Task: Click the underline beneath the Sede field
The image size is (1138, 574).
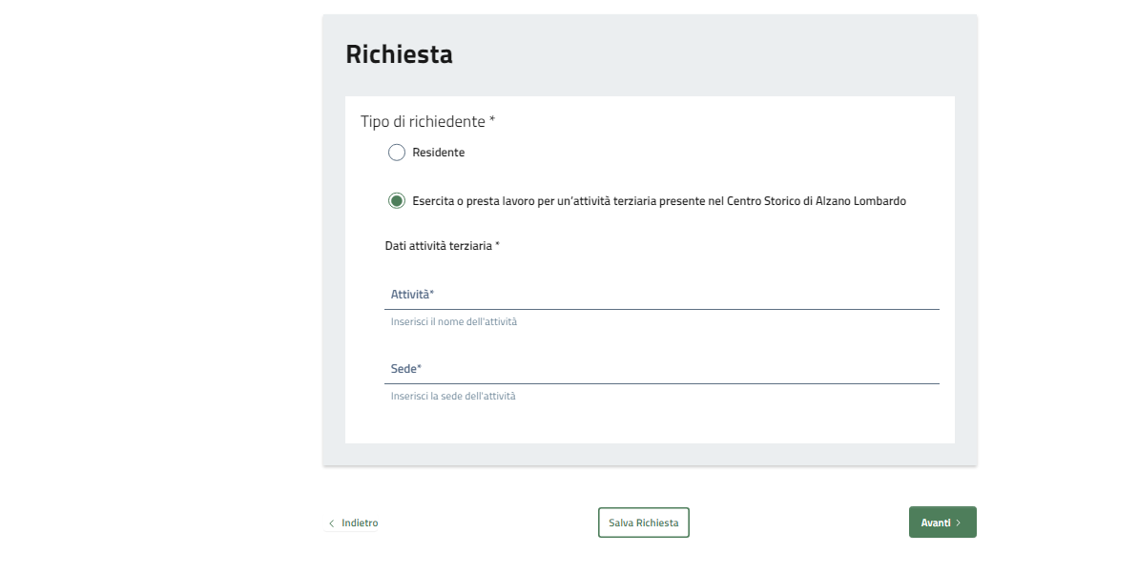Action: [662, 383]
